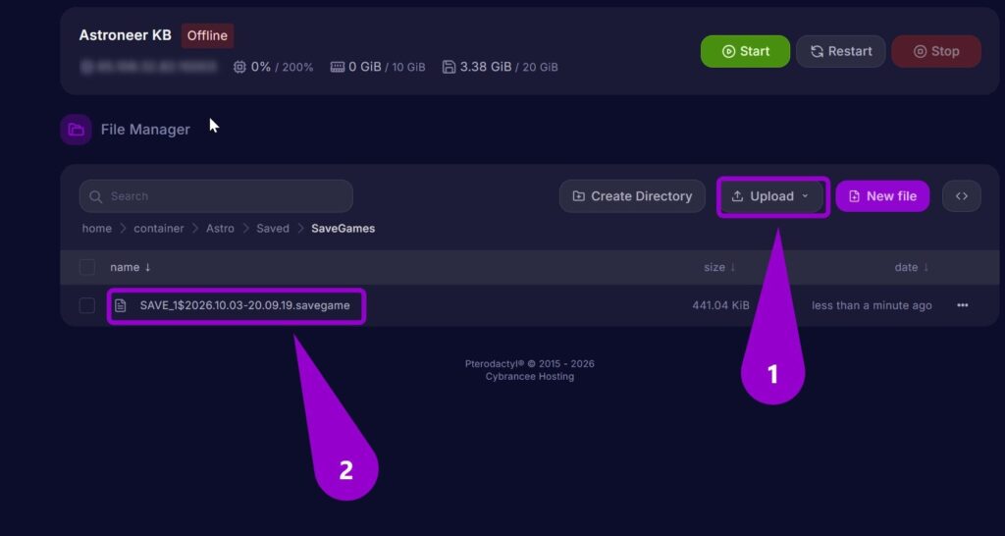Open the Upload dropdown
This screenshot has height=536, width=1005.
coord(772,196)
